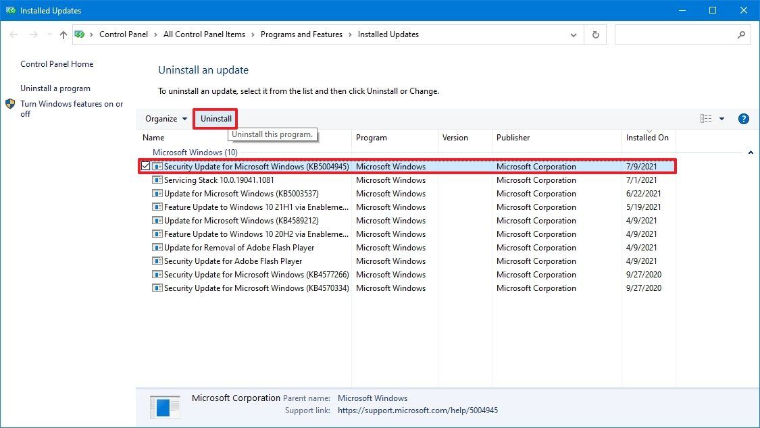The image size is (760, 428).
Task: Select Security Update KB4577266 row
Action: pyautogui.click(x=407, y=275)
